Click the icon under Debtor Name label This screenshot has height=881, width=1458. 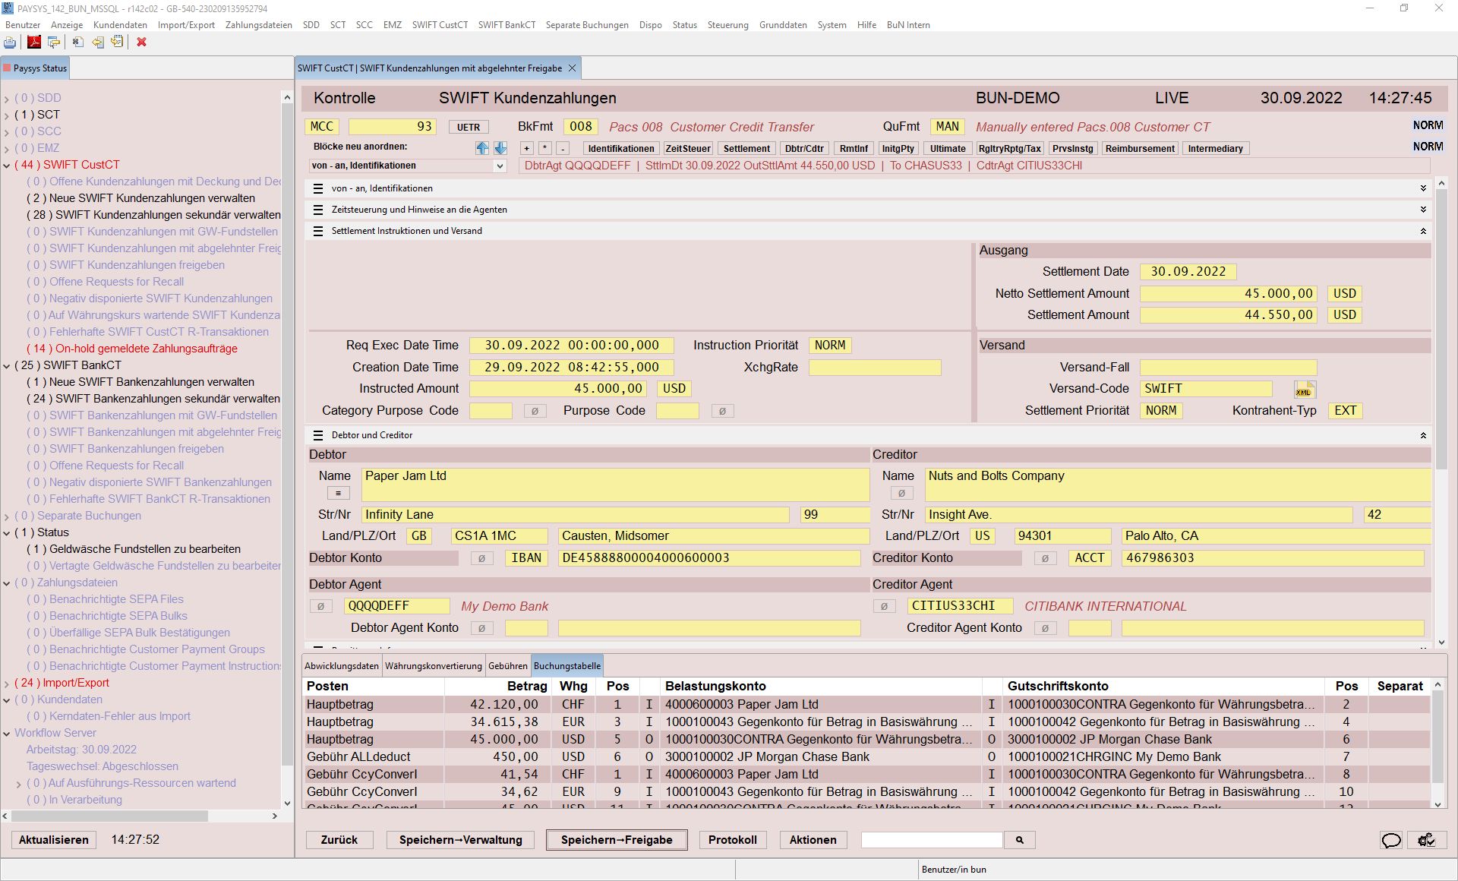(338, 493)
